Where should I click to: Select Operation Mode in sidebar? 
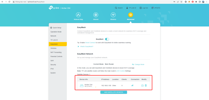[58, 32]
